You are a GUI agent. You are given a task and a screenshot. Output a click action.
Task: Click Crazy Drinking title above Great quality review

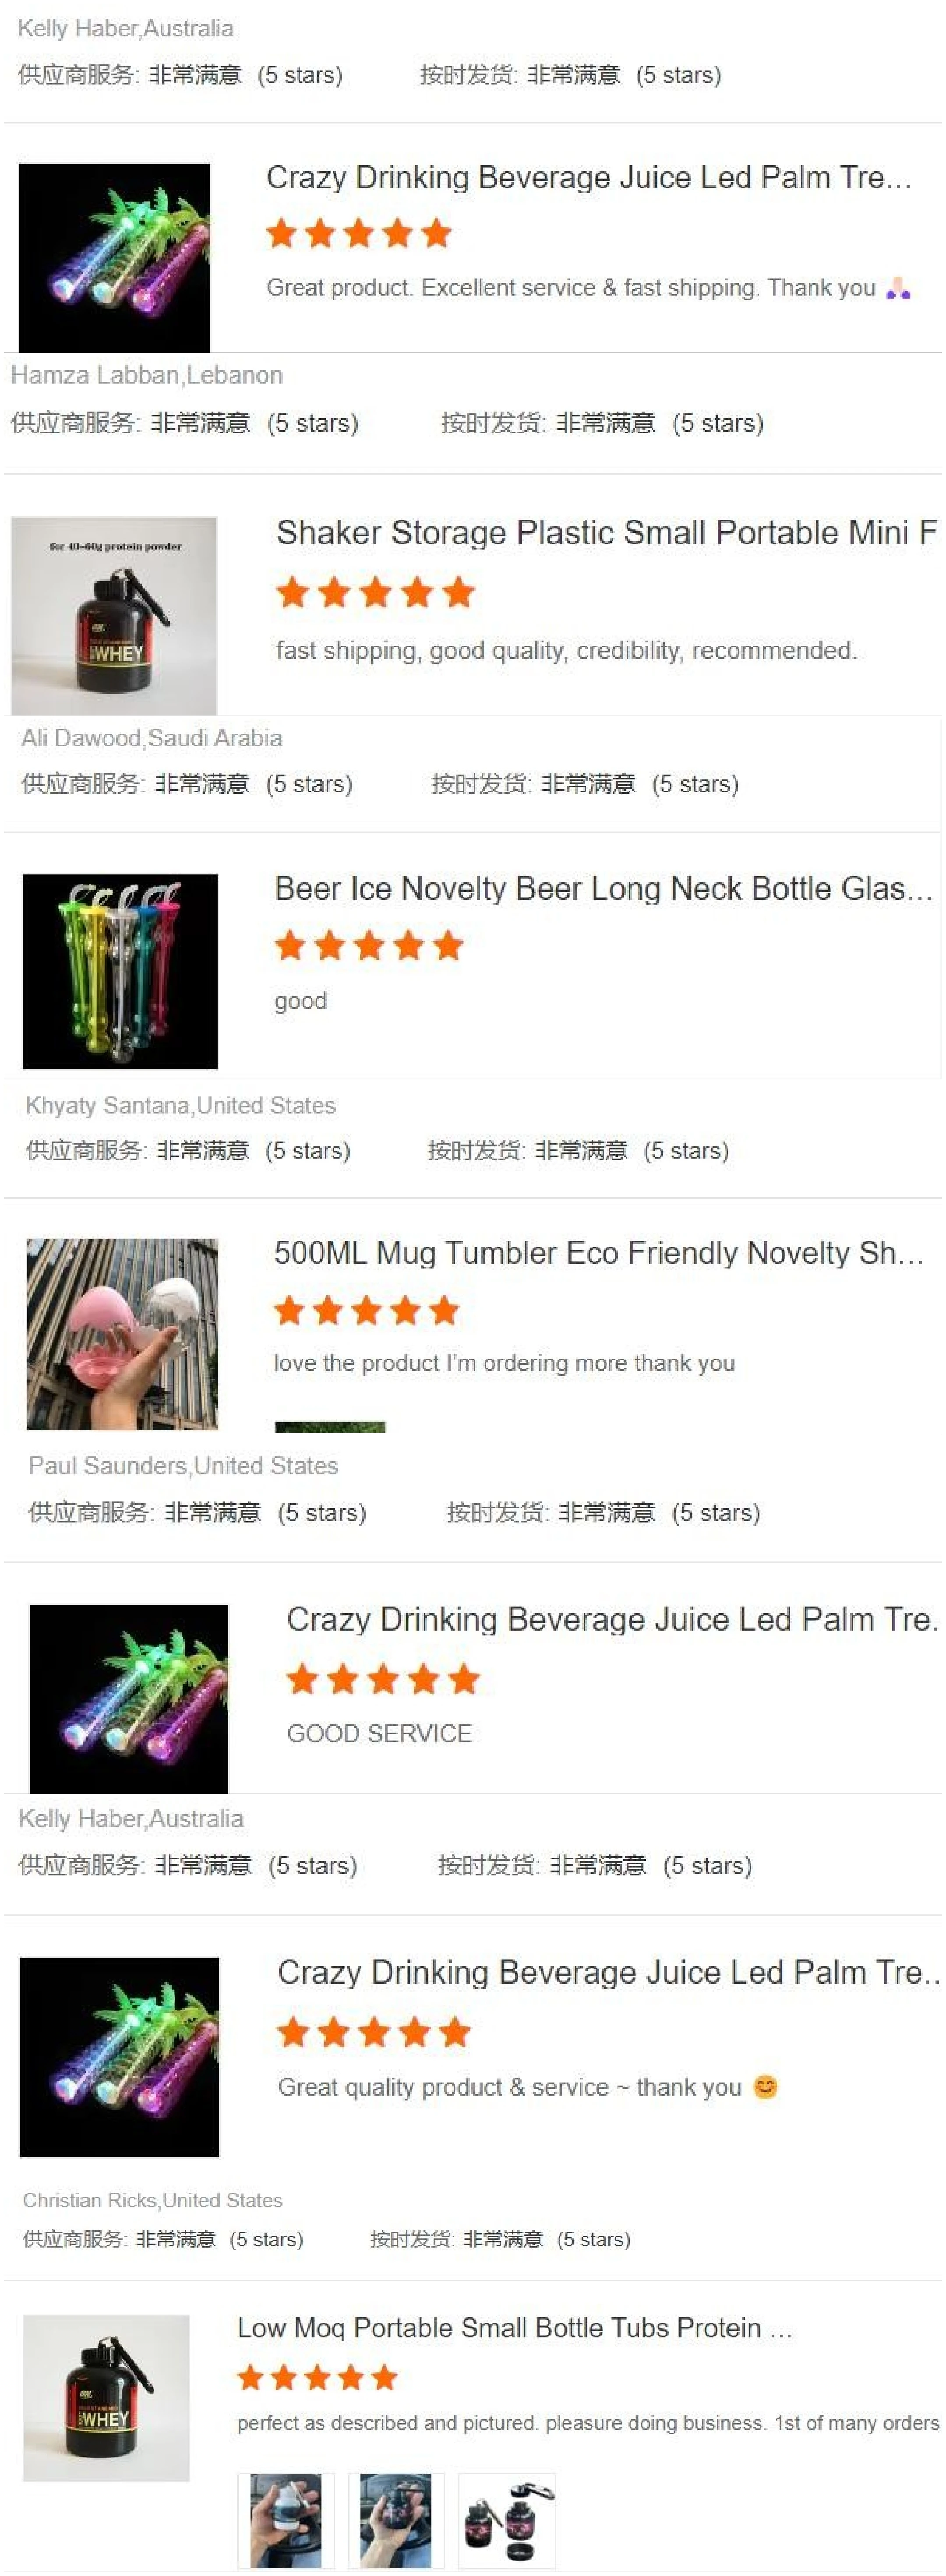click(x=608, y=1972)
